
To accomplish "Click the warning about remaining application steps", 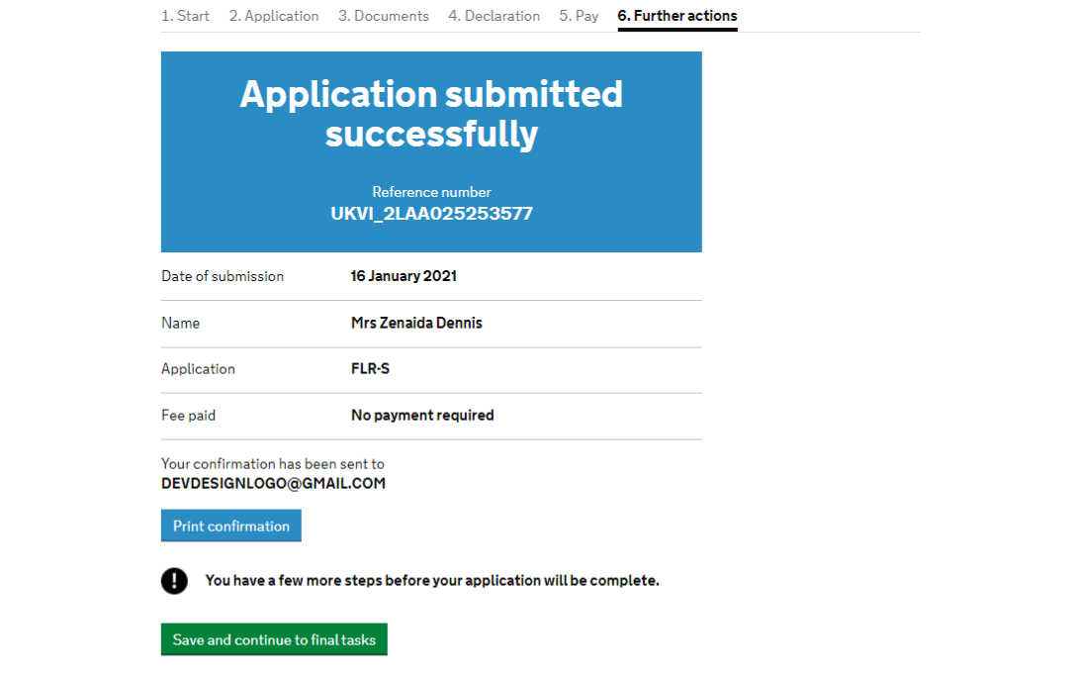I will coord(432,581).
